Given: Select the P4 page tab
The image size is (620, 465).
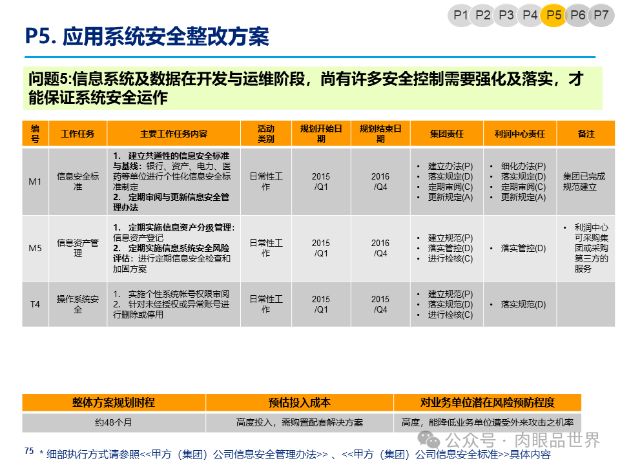Looking at the screenshot, I should (530, 15).
